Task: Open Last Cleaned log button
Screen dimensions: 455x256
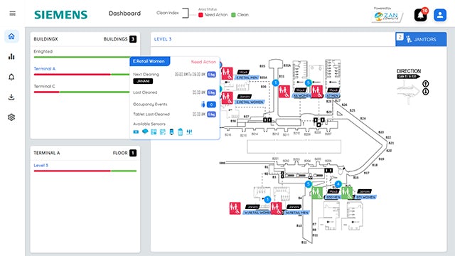Action: coord(212,92)
